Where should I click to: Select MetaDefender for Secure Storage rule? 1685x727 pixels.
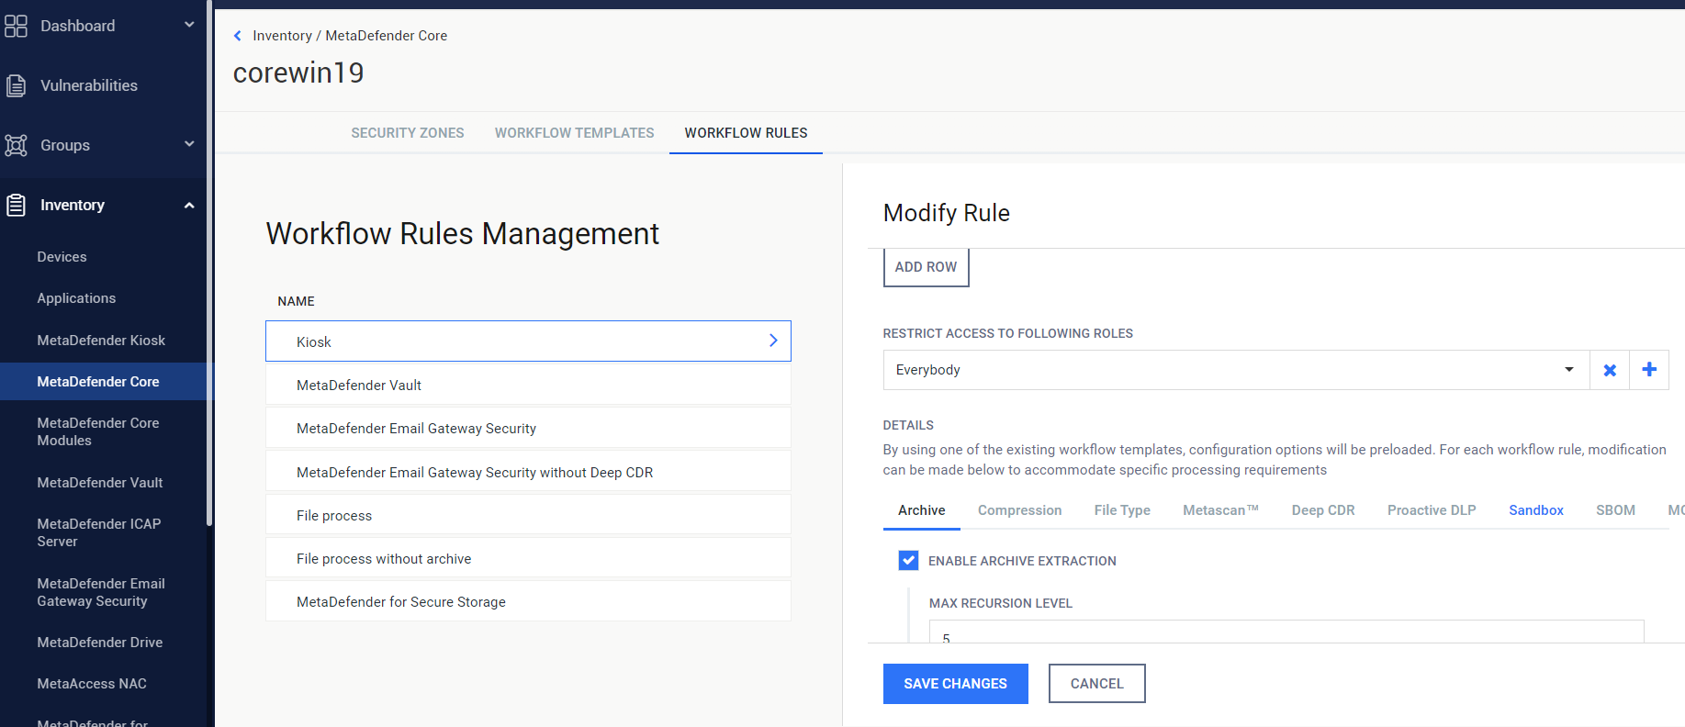point(528,602)
